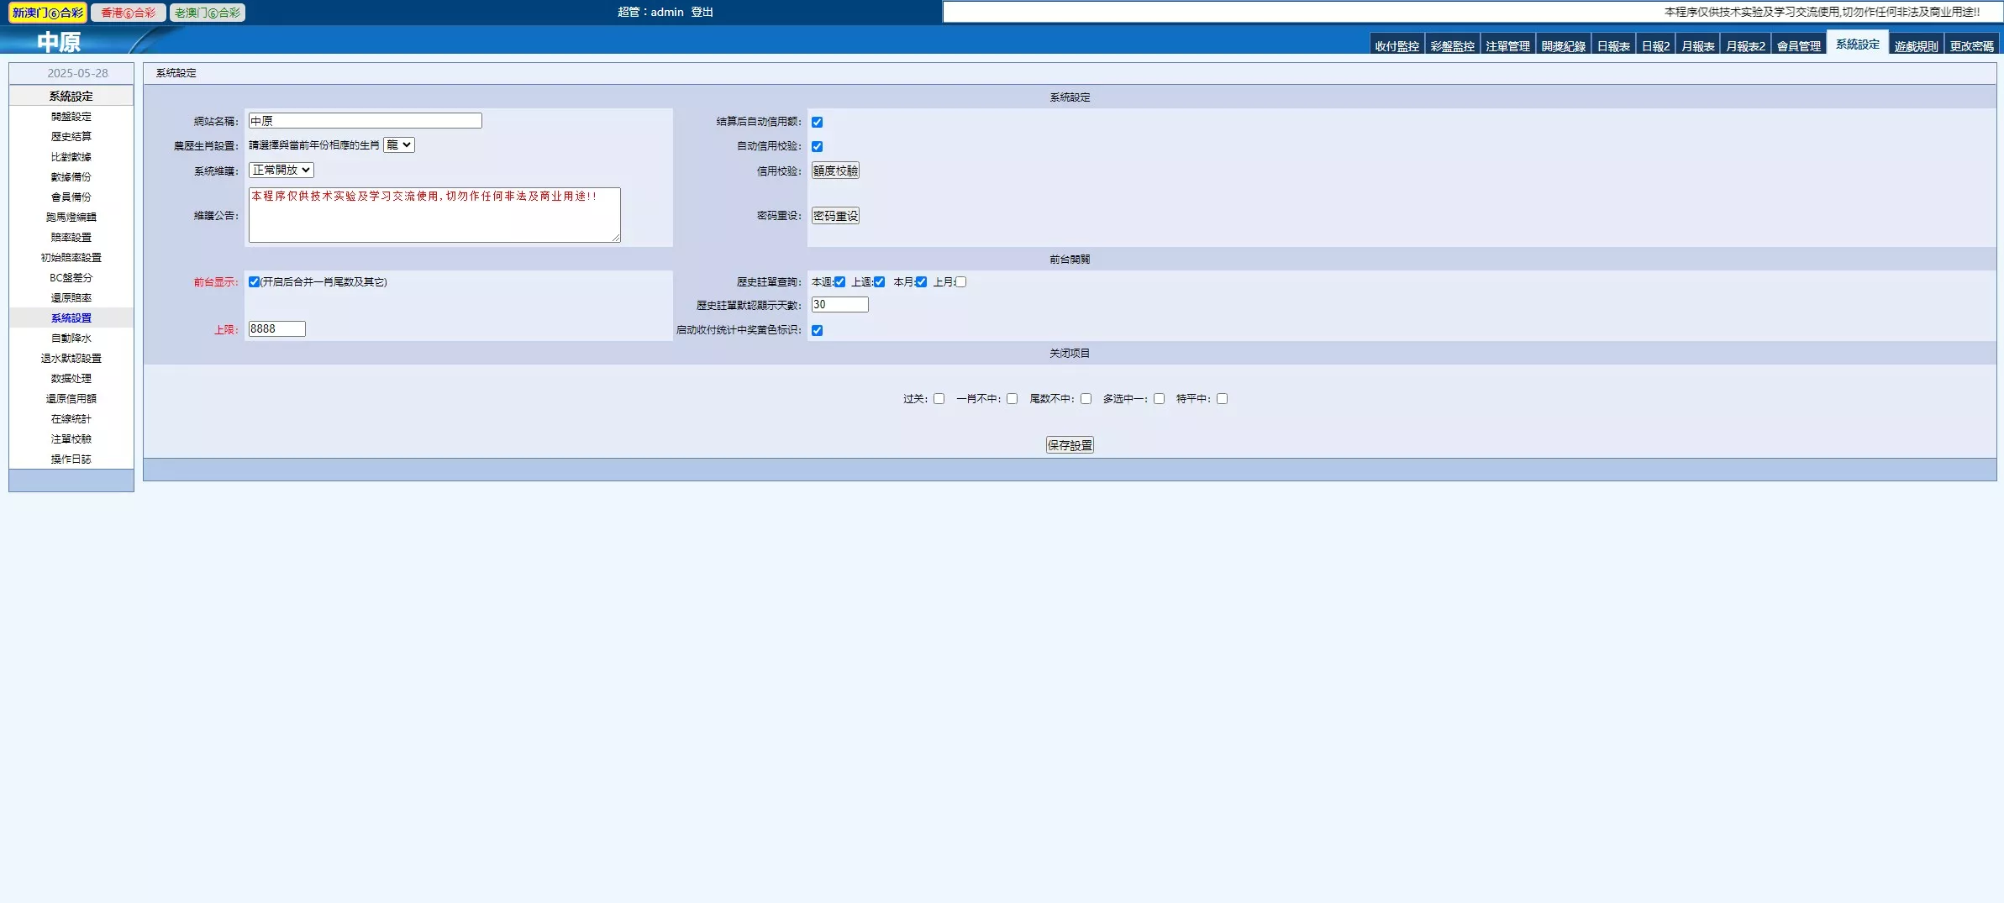Click the 登出 logout link
This screenshot has width=2004, height=903.
(x=702, y=12)
